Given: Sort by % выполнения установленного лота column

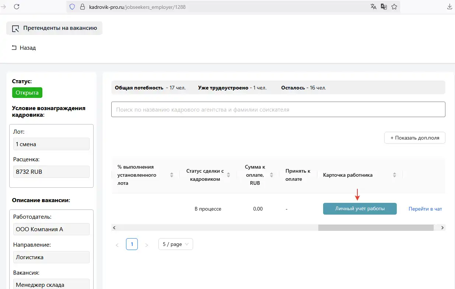Looking at the screenshot, I should coord(171,175).
